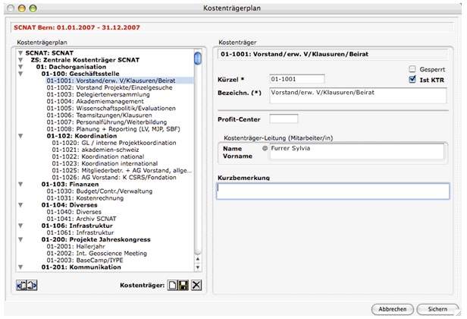Click the tree list scrollbar thumb
The height and width of the screenshot is (319, 467).
coord(198,58)
